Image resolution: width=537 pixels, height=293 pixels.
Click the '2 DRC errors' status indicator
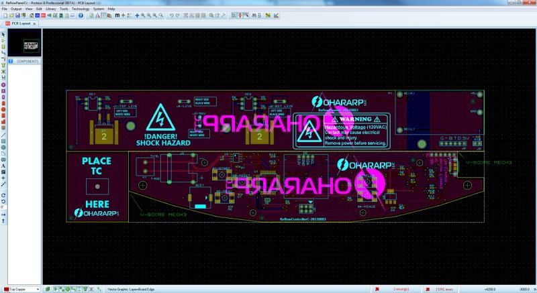pos(444,289)
